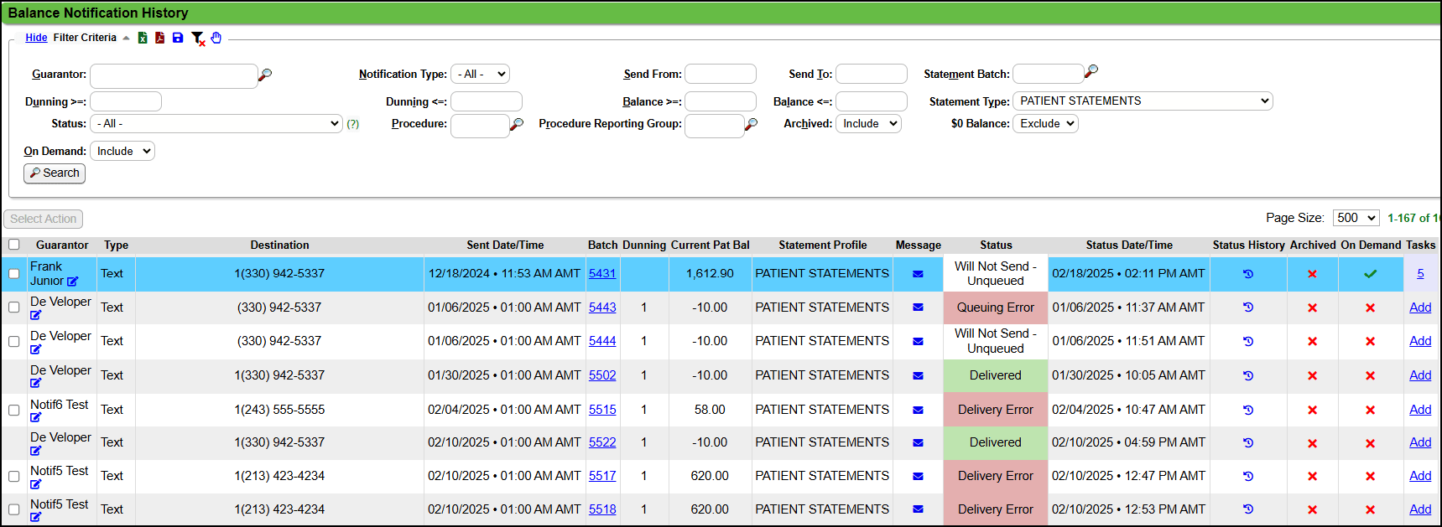The height and width of the screenshot is (527, 1442).
Task: Click the Send From date field
Action: tap(721, 74)
